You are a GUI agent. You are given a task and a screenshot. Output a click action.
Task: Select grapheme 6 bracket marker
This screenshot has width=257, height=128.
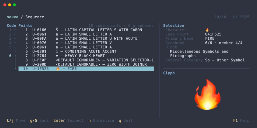15,62
